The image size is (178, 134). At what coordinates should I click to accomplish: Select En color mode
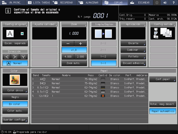pos(15,104)
